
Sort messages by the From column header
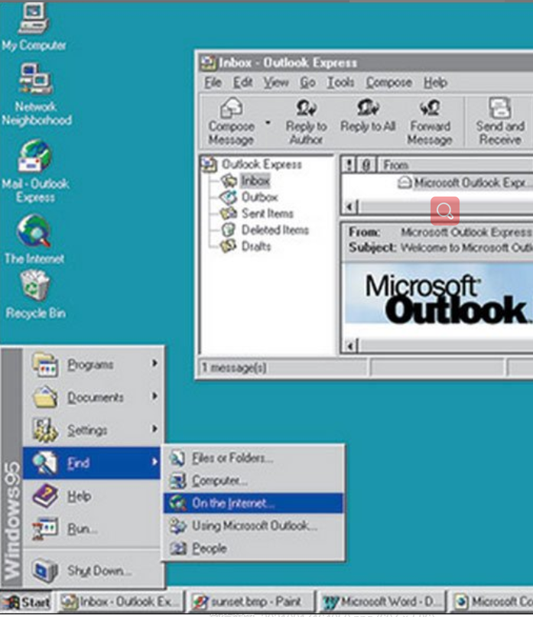pos(456,165)
